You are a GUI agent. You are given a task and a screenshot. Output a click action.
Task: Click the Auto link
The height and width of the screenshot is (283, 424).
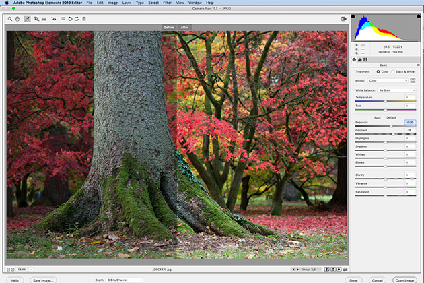pyautogui.click(x=378, y=117)
